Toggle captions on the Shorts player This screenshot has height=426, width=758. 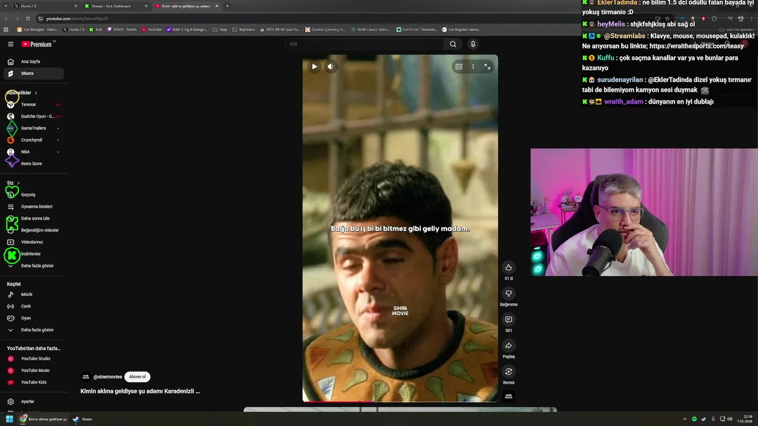tap(458, 67)
